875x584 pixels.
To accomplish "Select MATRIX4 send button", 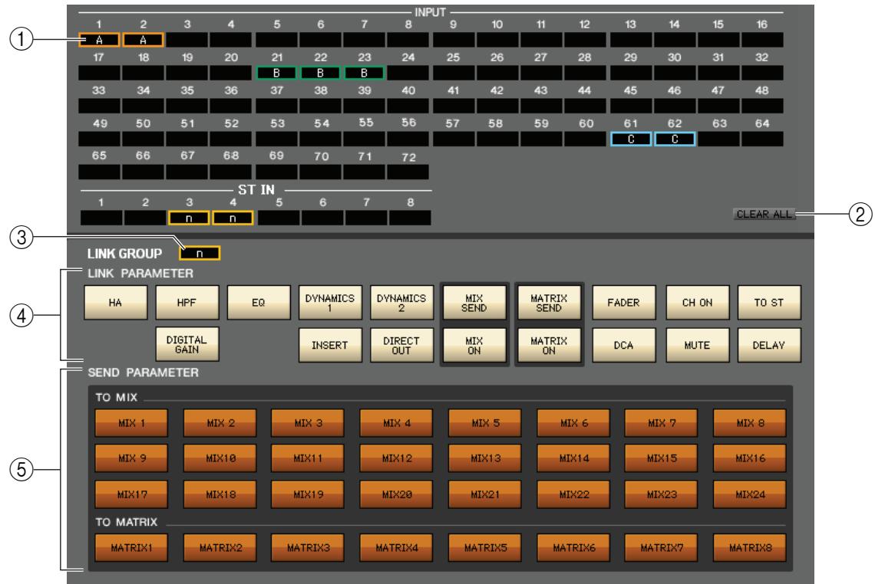I will pyautogui.click(x=397, y=548).
